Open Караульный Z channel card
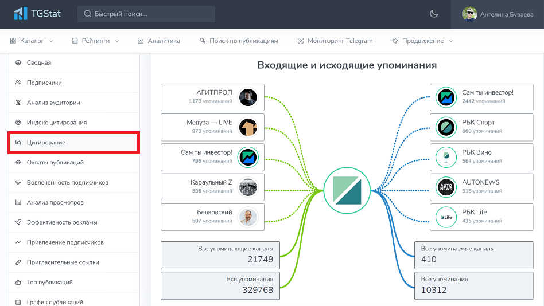Image resolution: width=544 pixels, height=306 pixels. pyautogui.click(x=212, y=187)
